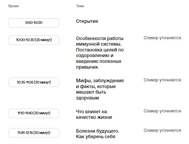189x144 pixels.
Task: Click the Что влияет на качество жизни topic
Action: (94, 114)
